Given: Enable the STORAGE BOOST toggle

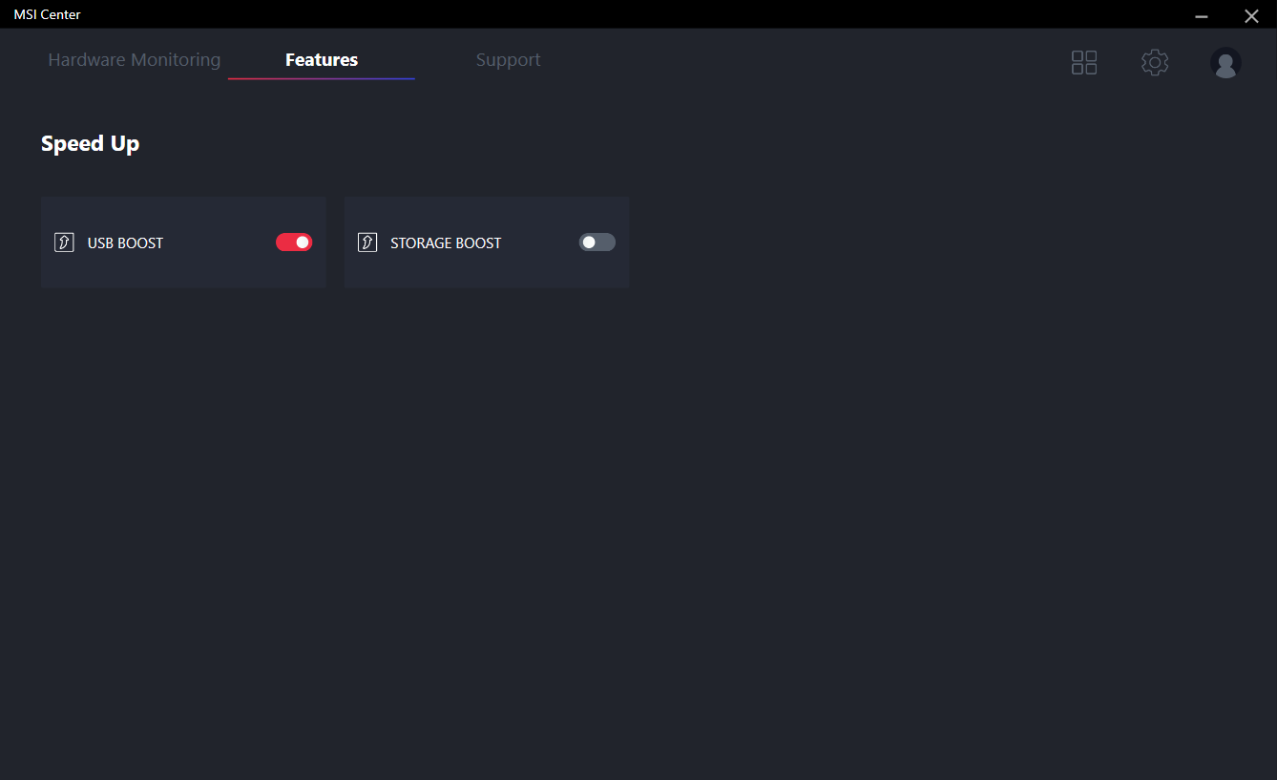Looking at the screenshot, I should (x=597, y=242).
